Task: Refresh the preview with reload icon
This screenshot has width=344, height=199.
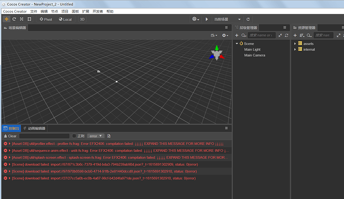Action: [248, 19]
